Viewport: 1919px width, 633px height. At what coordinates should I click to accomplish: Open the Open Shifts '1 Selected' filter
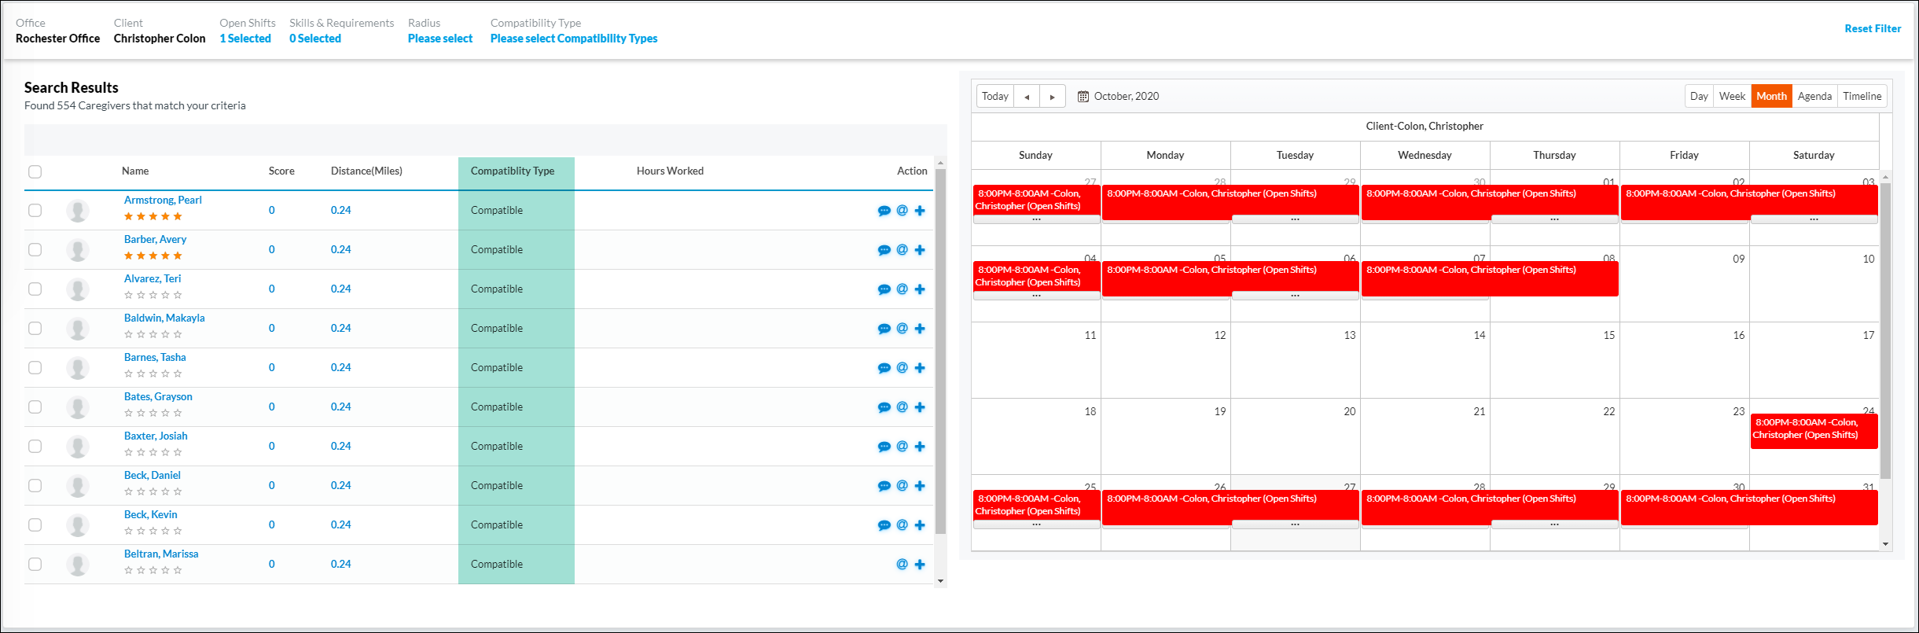245,39
